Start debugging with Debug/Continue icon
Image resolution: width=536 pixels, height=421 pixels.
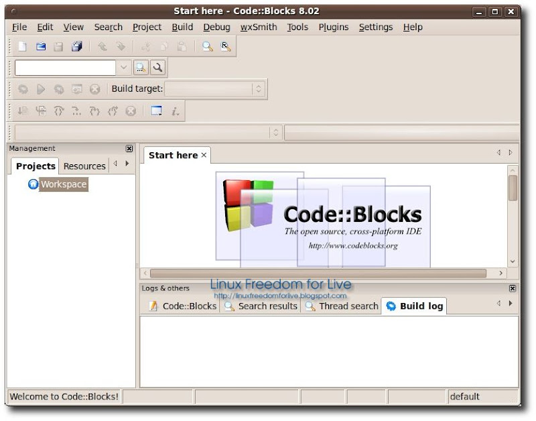click(23, 111)
